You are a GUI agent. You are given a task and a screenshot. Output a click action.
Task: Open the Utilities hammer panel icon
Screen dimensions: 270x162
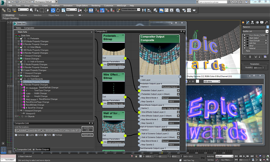coord(266,22)
